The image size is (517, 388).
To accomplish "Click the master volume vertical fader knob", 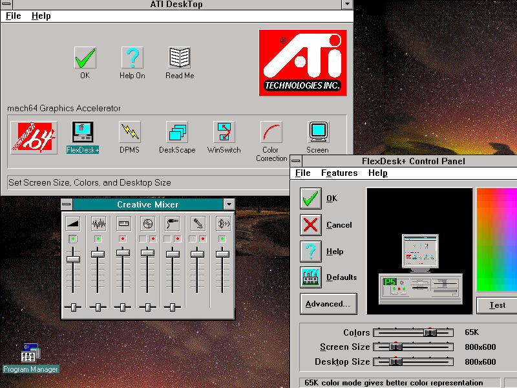I will [x=73, y=259].
